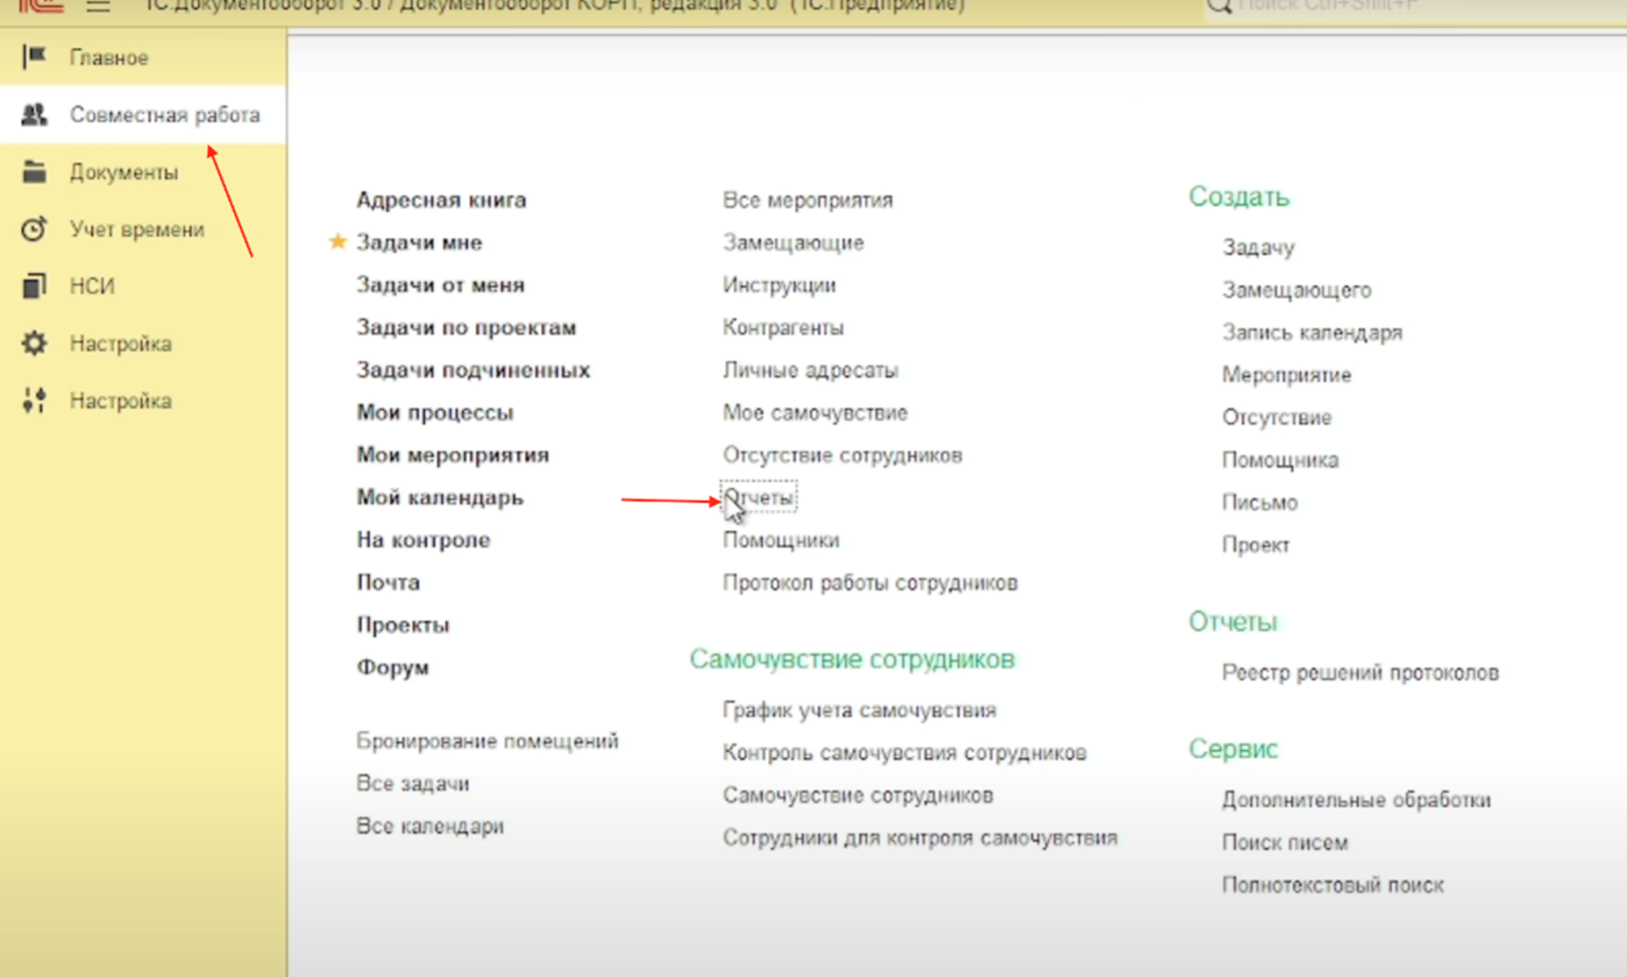This screenshot has height=977, width=1627.
Task: Open Адресная книга
Action: [x=441, y=199]
